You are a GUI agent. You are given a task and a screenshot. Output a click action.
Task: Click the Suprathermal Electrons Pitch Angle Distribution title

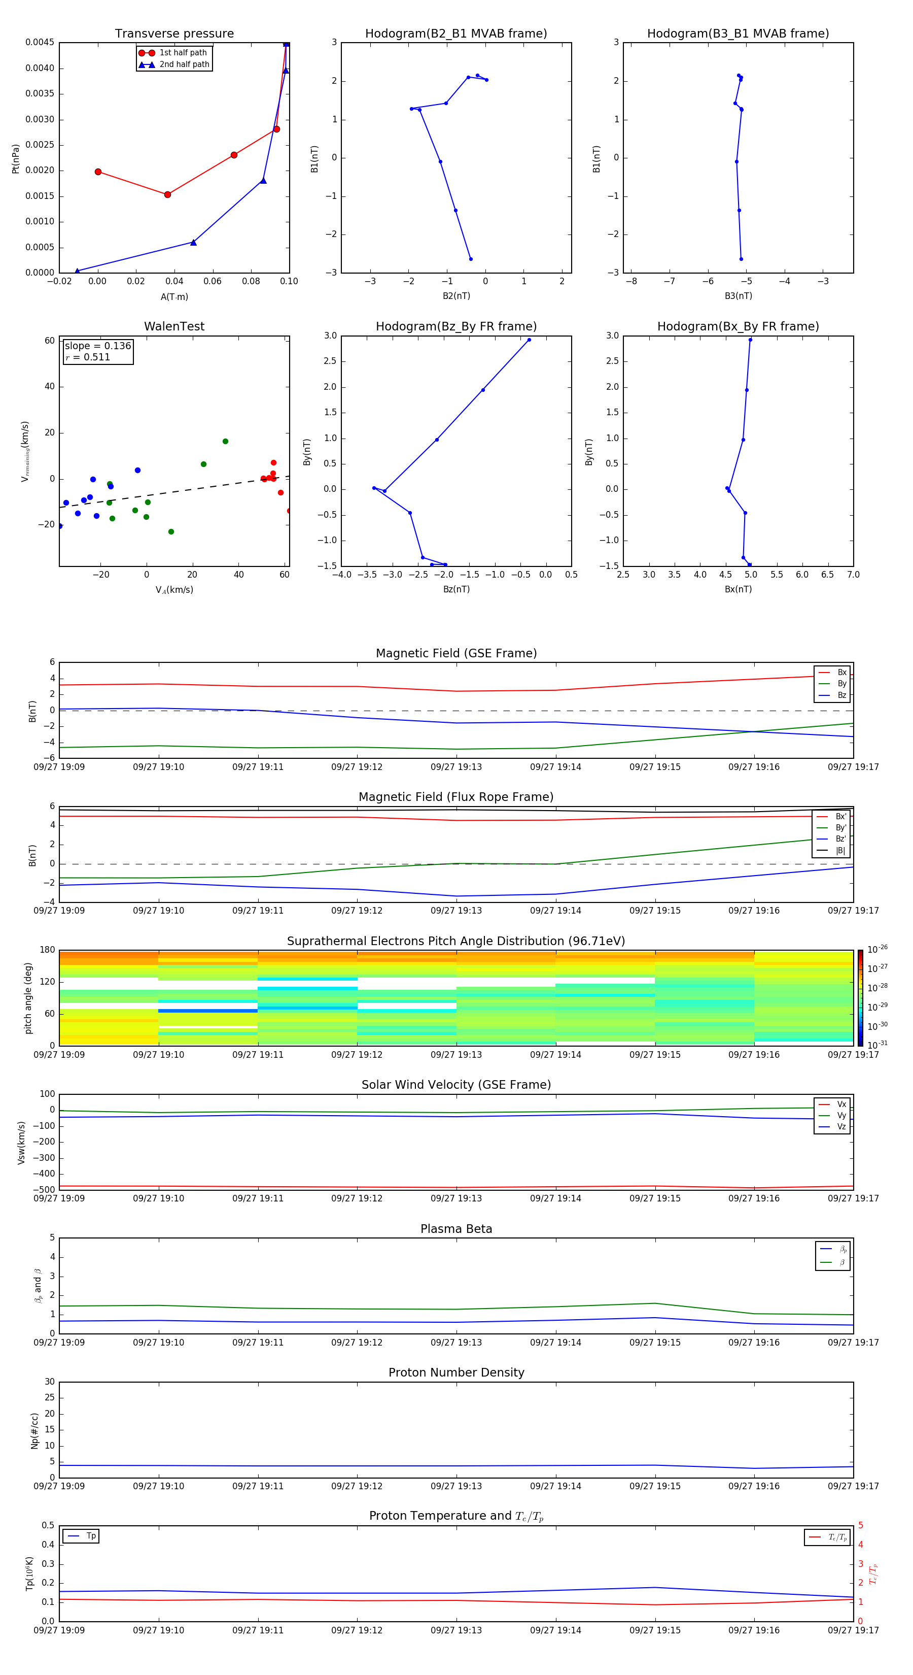(x=456, y=942)
